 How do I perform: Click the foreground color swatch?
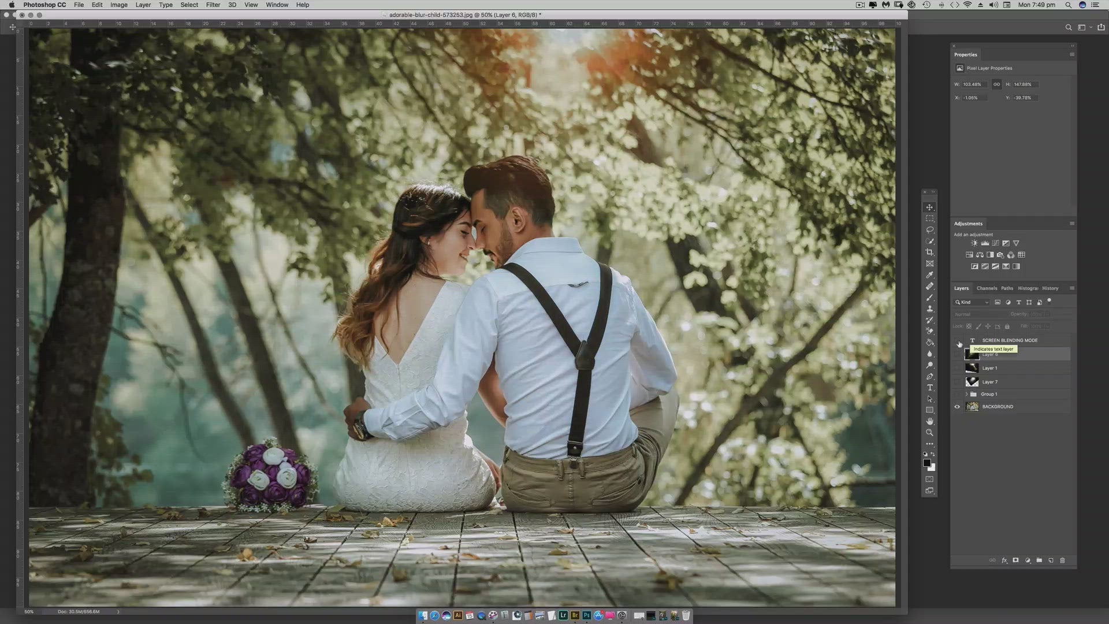click(926, 463)
